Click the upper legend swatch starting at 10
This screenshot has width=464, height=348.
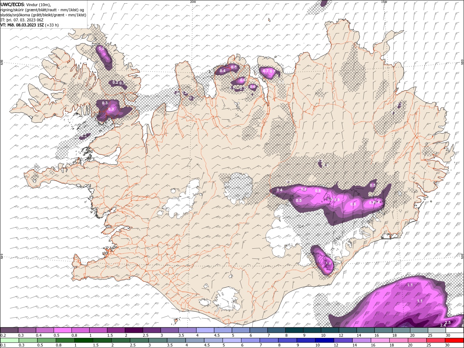[329, 330]
